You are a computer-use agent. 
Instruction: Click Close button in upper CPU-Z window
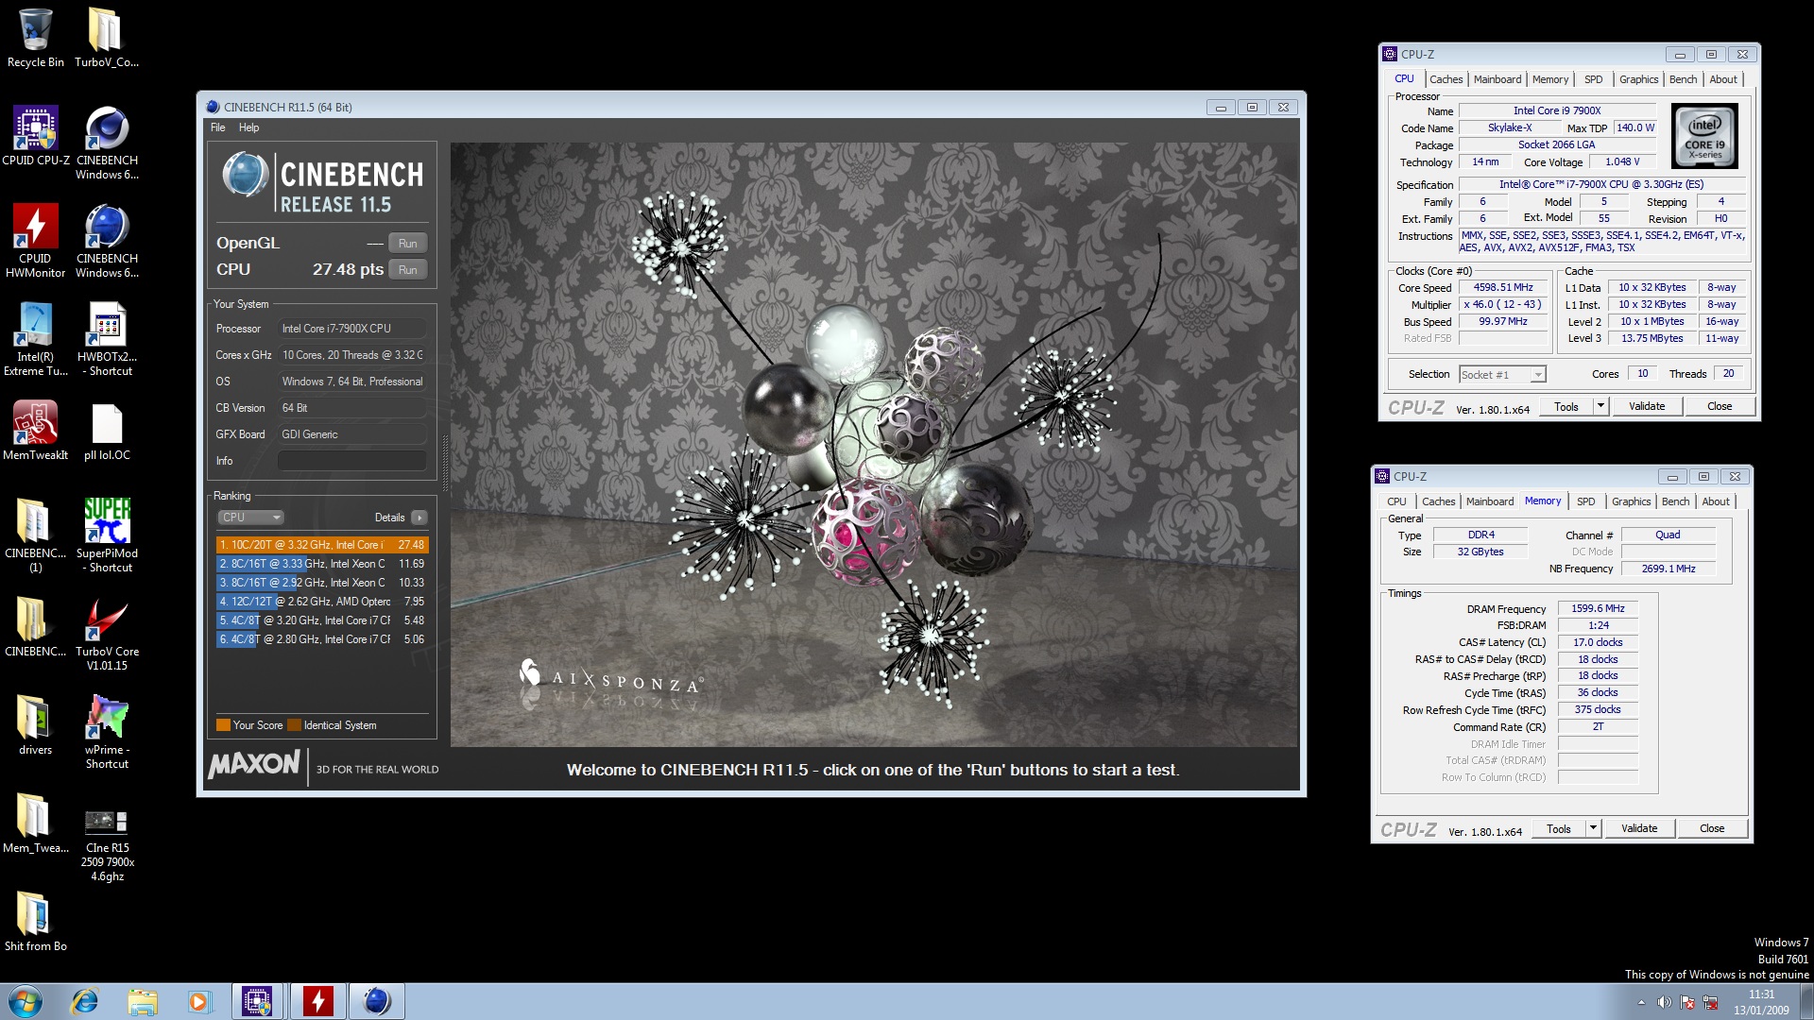1720,407
